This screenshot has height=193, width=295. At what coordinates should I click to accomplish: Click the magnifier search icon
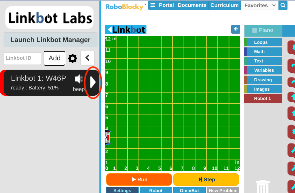(283, 5)
